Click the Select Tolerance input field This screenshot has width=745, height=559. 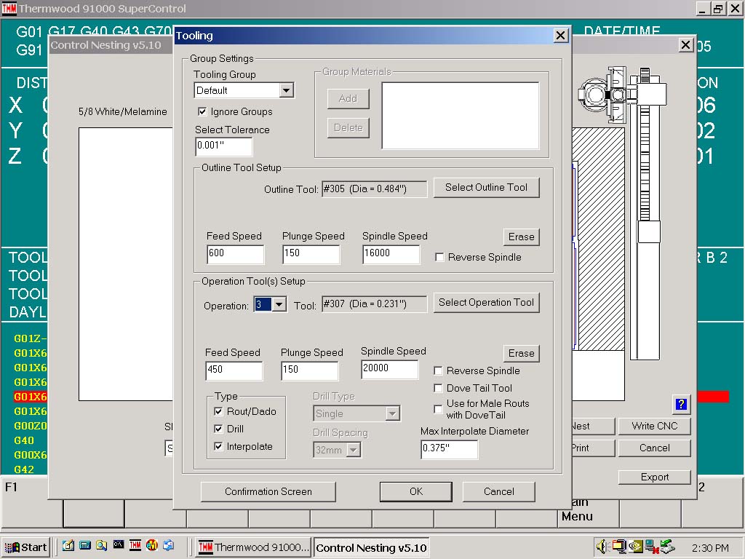[223, 146]
